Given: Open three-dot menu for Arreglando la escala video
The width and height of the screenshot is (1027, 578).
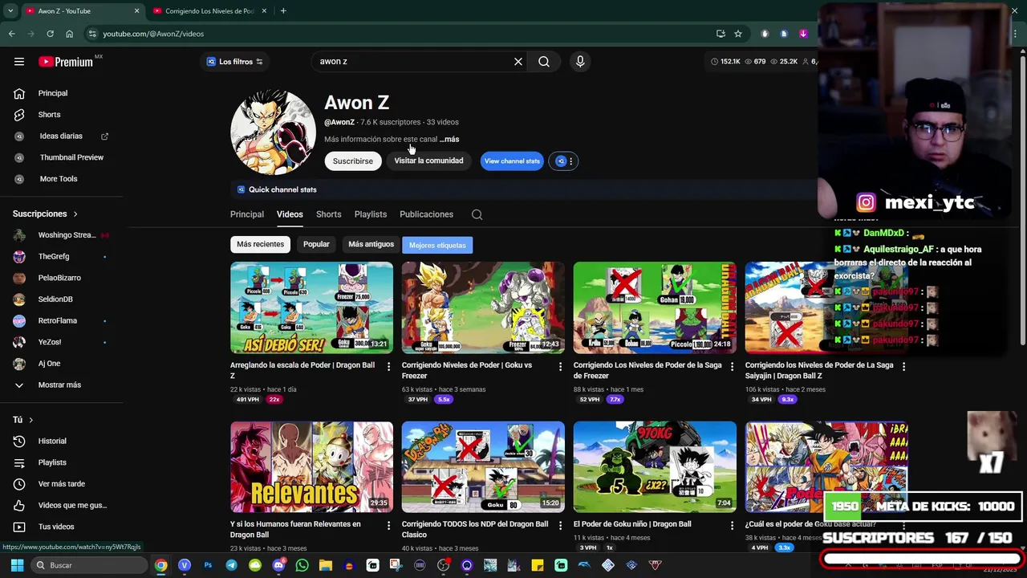Looking at the screenshot, I should coord(388,366).
